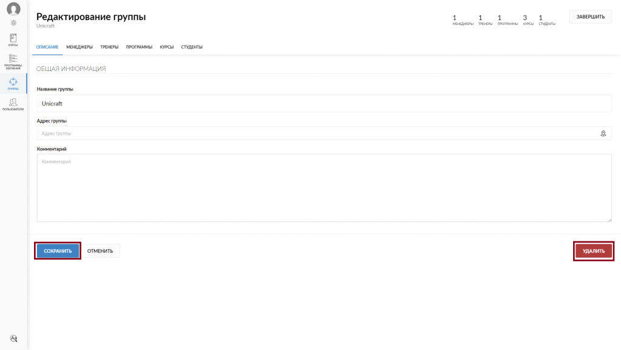Click the Тренеры counter in header
This screenshot has width=621, height=350.
485,20
